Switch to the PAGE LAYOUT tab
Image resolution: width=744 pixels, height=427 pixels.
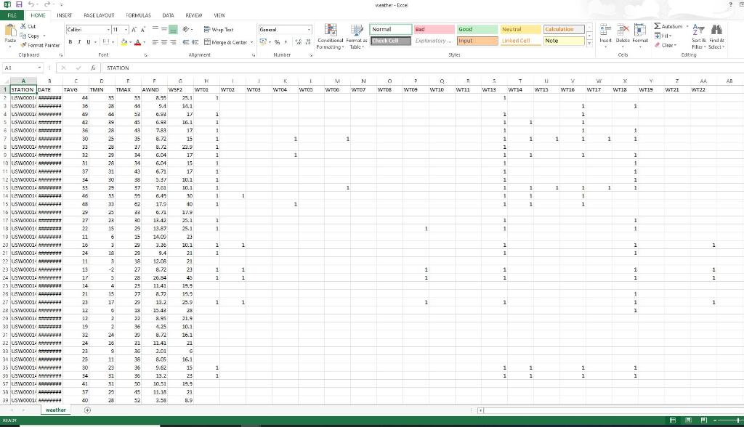tap(98, 15)
